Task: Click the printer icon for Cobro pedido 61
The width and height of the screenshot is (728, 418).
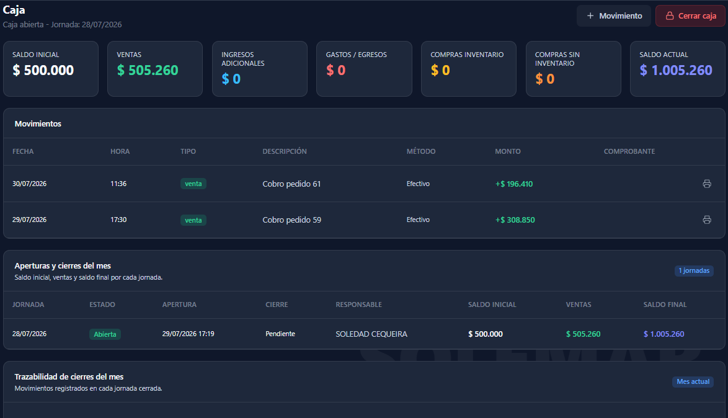Action: [707, 184]
